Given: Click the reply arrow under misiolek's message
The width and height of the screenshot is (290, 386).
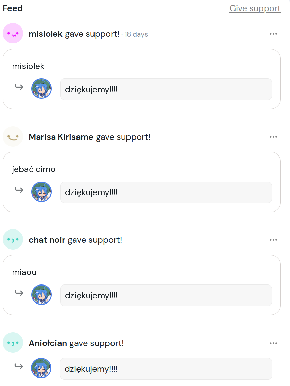Looking at the screenshot, I should coord(19,87).
